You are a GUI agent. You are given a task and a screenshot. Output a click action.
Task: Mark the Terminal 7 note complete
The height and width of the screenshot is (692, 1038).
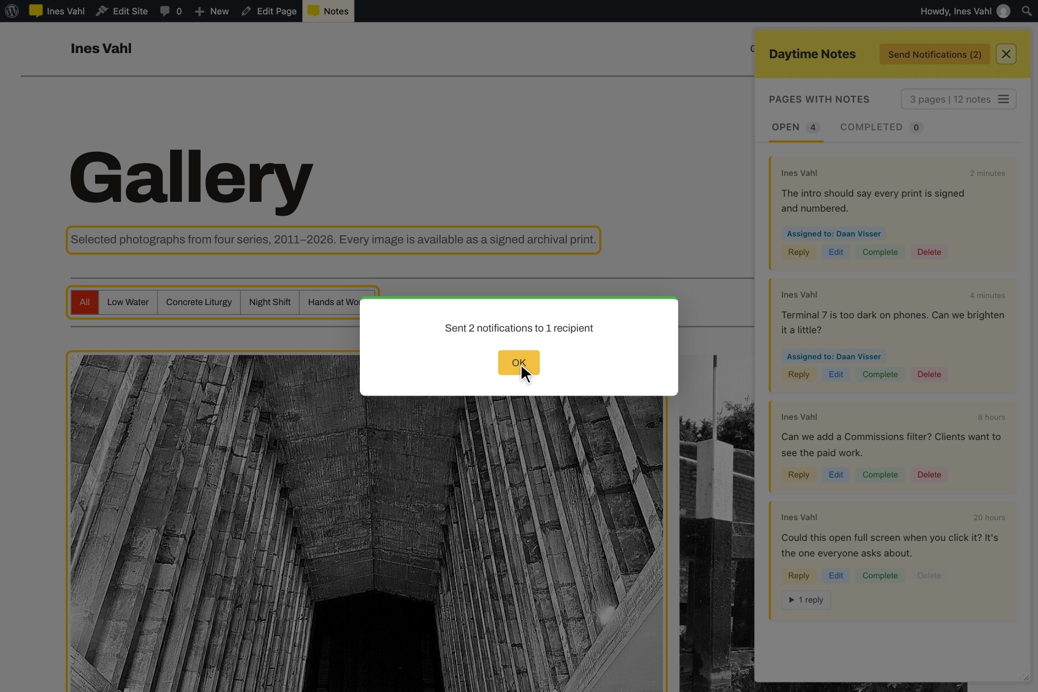[880, 374]
